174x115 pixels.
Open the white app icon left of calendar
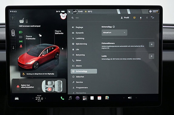(92, 98)
